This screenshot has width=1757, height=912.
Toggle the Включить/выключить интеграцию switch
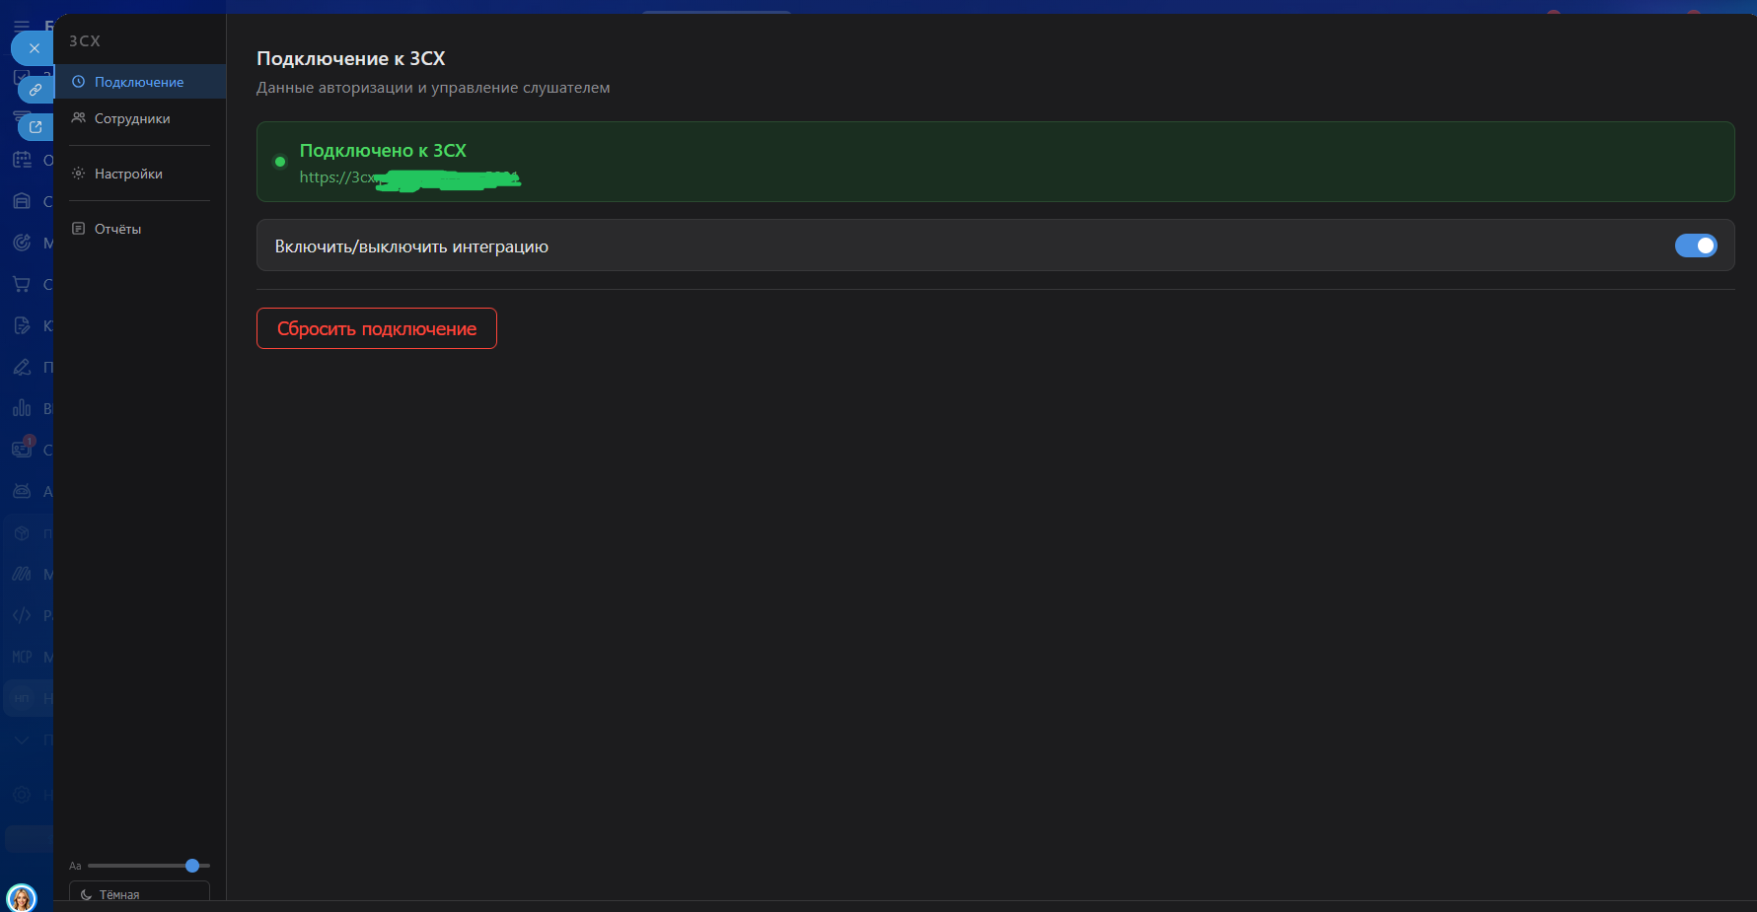click(x=1696, y=246)
